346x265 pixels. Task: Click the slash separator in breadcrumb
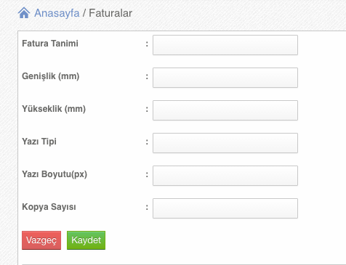pyautogui.click(x=84, y=13)
